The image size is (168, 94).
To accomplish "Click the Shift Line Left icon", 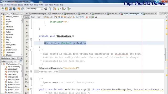I will click(80, 17).
